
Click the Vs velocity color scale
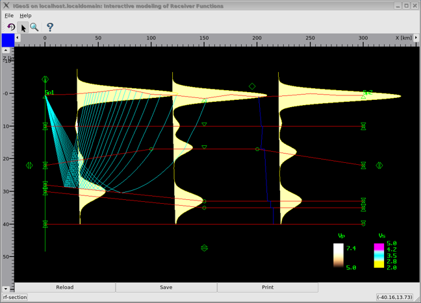point(378,256)
